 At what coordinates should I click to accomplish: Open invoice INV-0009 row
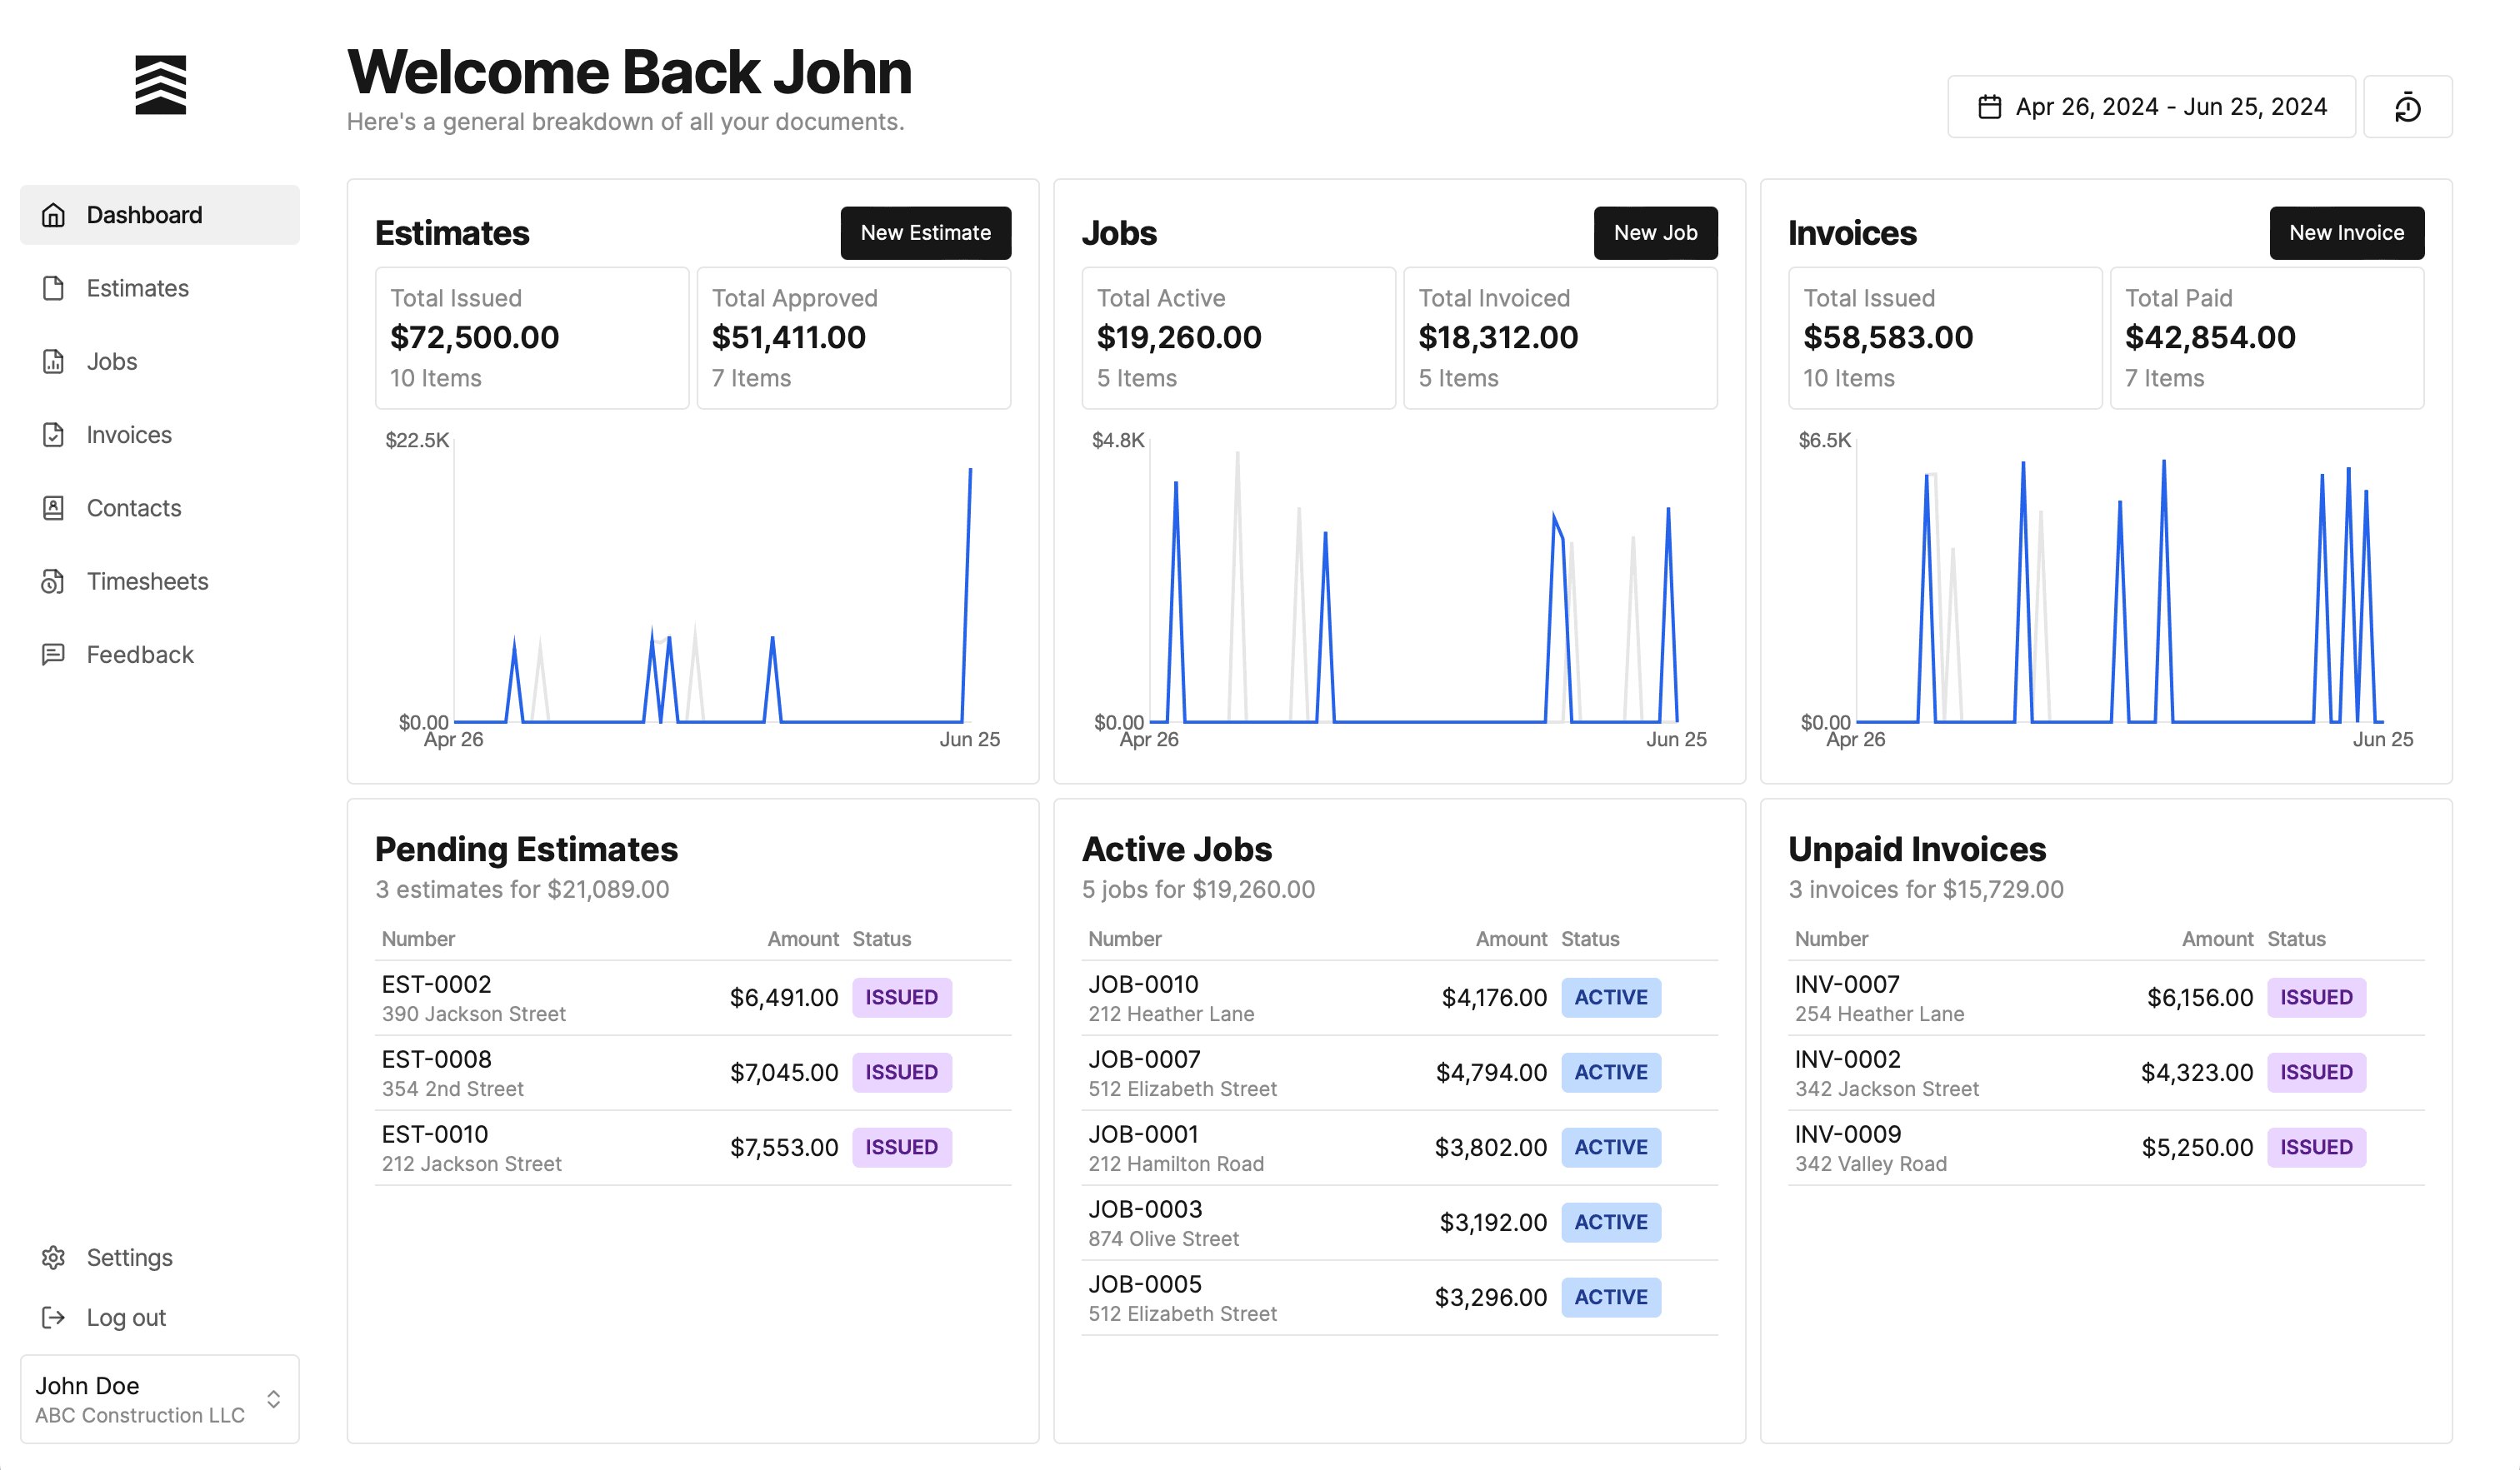pyautogui.click(x=2106, y=1147)
